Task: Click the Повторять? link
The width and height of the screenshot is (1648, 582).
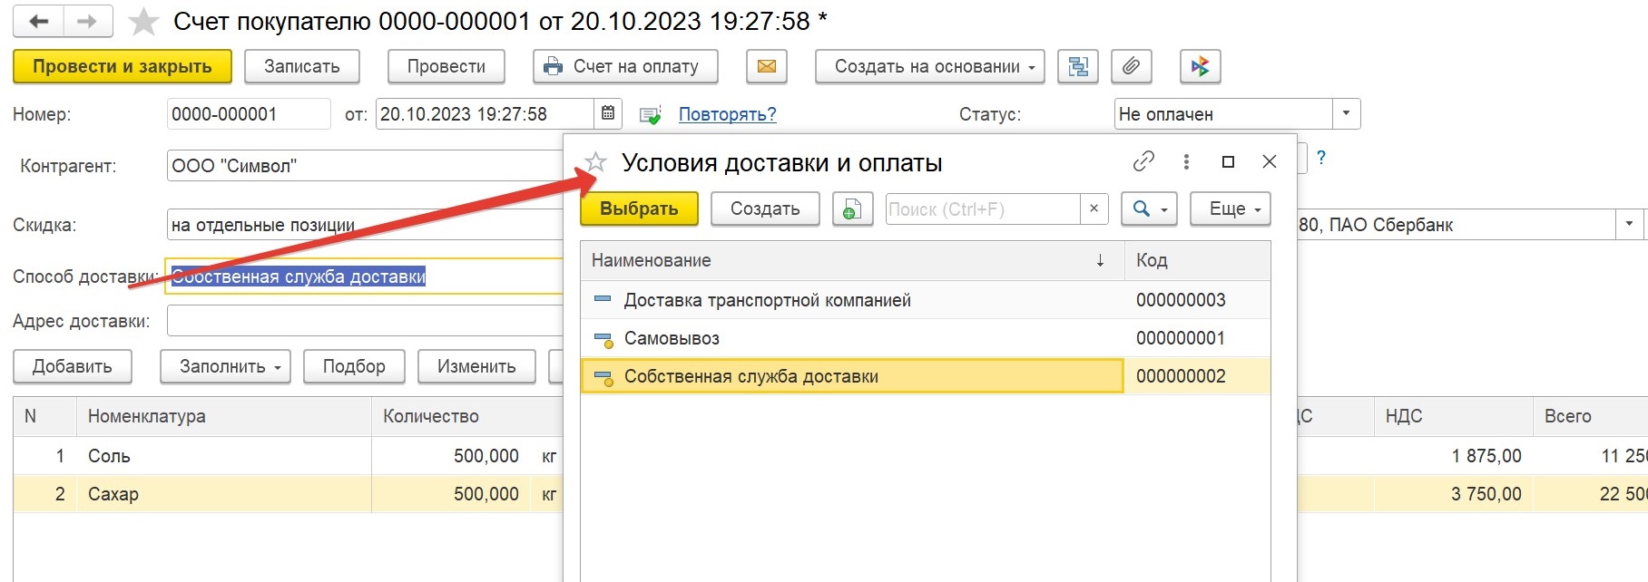Action: click(728, 114)
